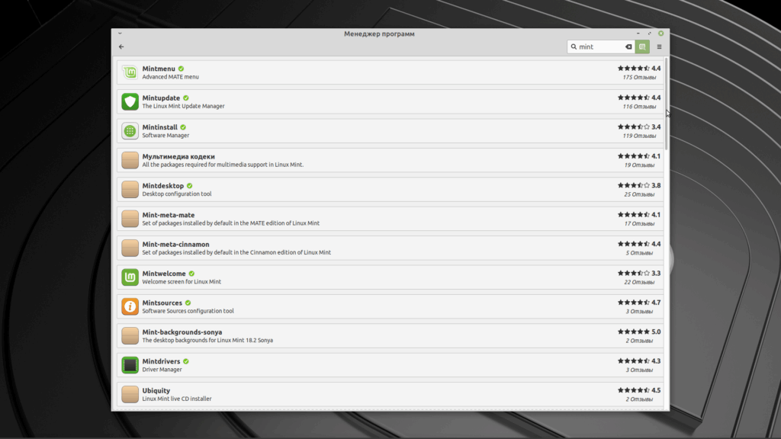Click 'The Linux Mint Update Manager' description
781x439 pixels.
pos(183,106)
